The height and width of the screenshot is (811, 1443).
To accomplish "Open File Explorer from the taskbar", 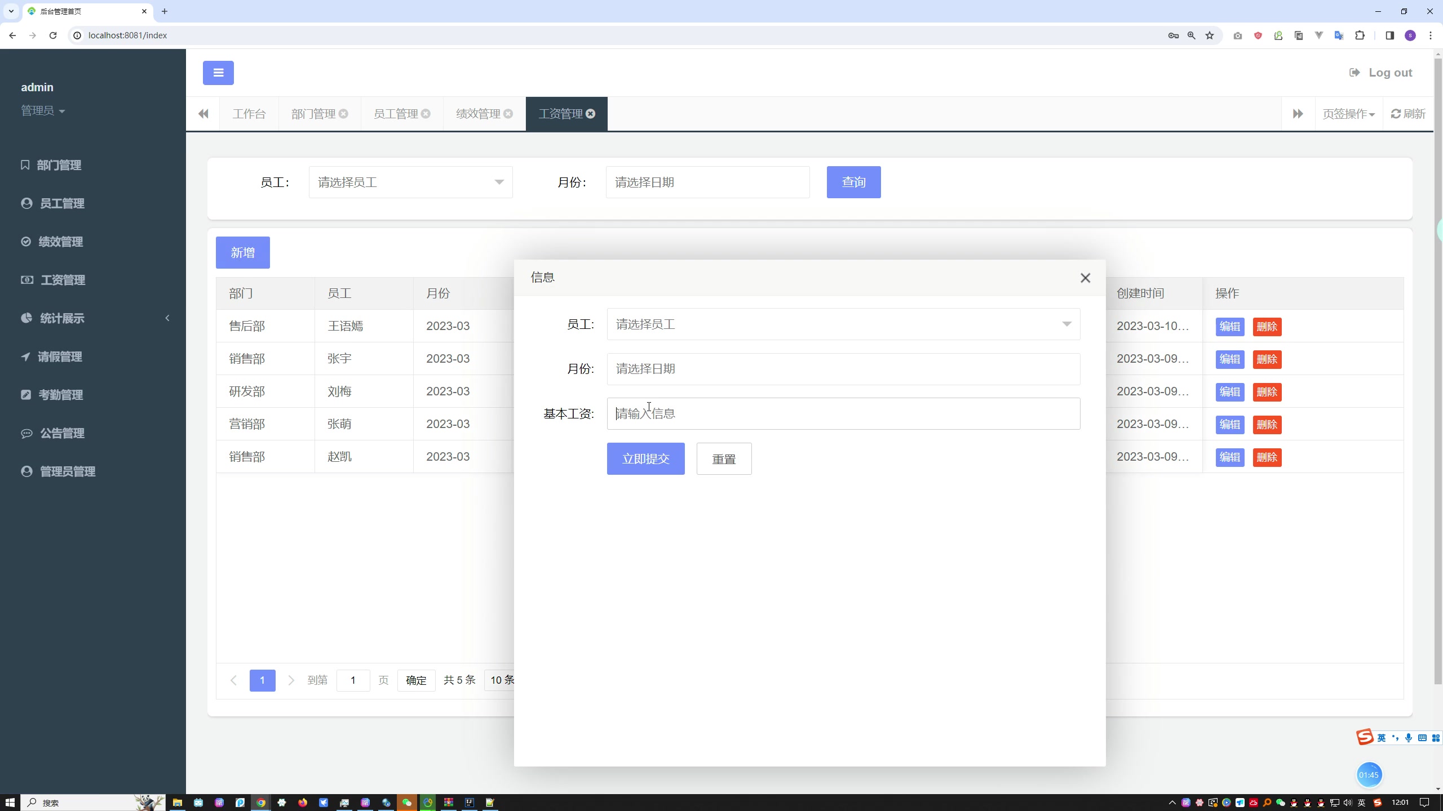I will coord(178,803).
